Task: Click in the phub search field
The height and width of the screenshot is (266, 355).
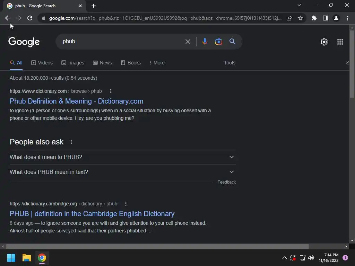Action: coord(122,42)
